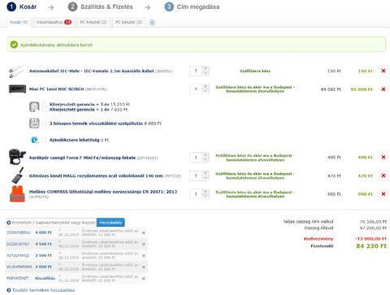Click arrow icon beside További termékek hozzáadása
The height and width of the screenshot is (295, 390).
9,290
